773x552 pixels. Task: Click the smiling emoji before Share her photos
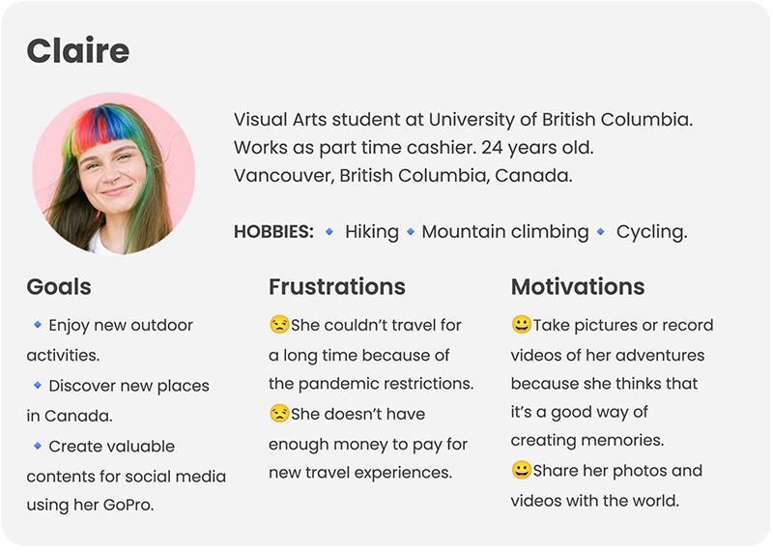pyautogui.click(x=521, y=470)
